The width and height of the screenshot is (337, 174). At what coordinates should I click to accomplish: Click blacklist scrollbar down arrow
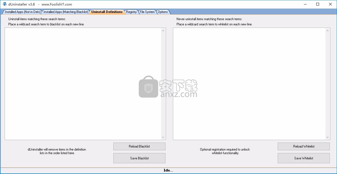pyautogui.click(x=163, y=137)
